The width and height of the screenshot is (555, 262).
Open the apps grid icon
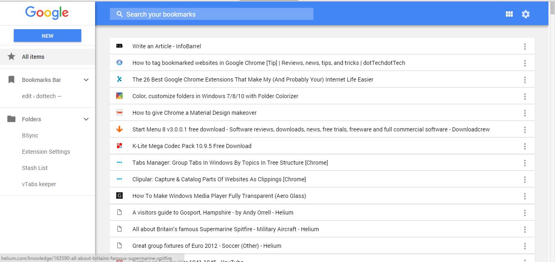pos(509,14)
